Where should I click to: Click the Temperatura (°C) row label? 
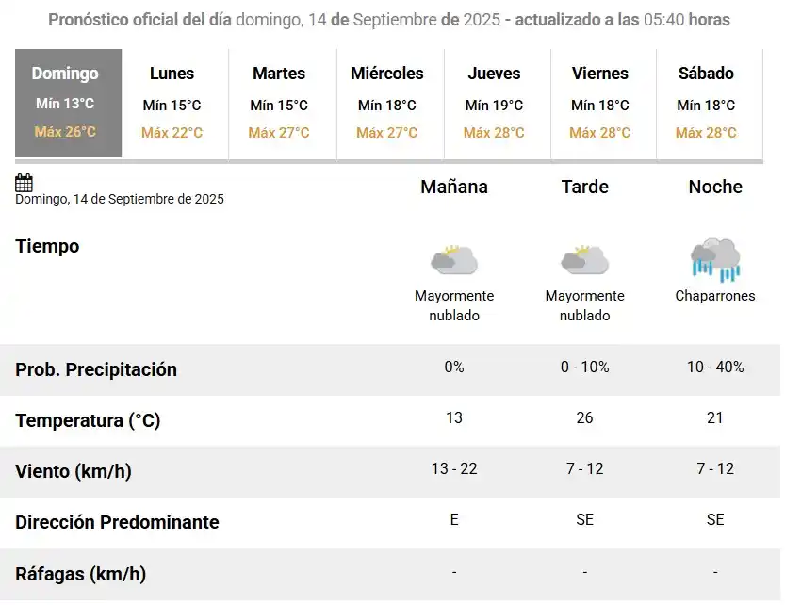(x=88, y=420)
